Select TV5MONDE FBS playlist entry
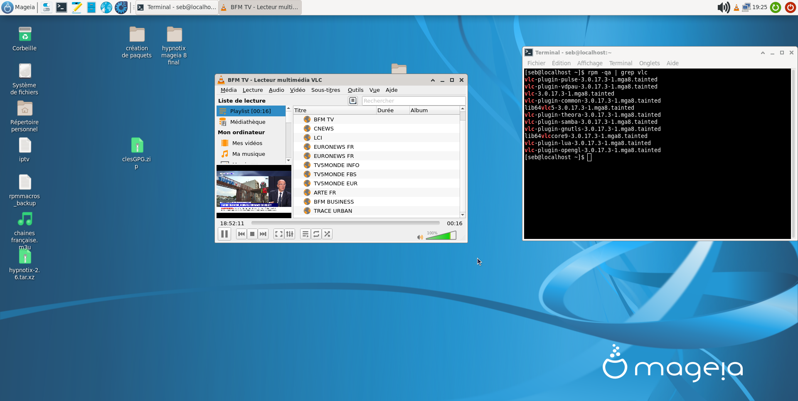This screenshot has width=798, height=401. [377, 174]
